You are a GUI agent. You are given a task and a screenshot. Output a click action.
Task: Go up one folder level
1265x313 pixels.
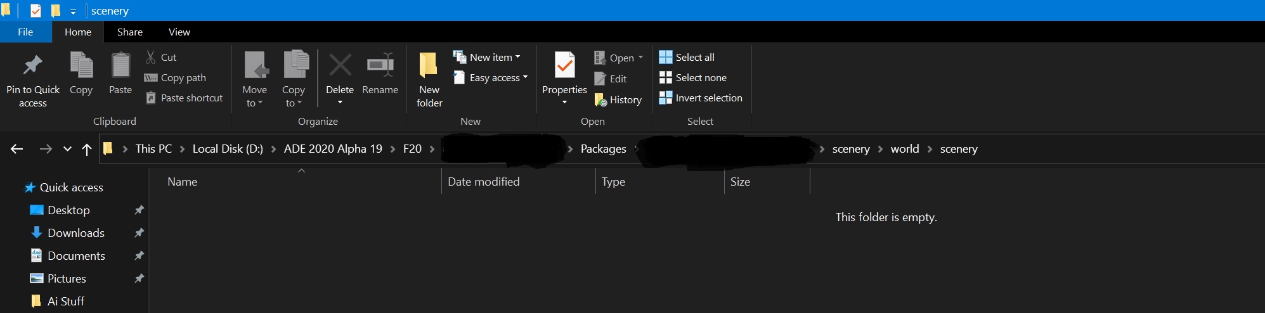tap(87, 149)
